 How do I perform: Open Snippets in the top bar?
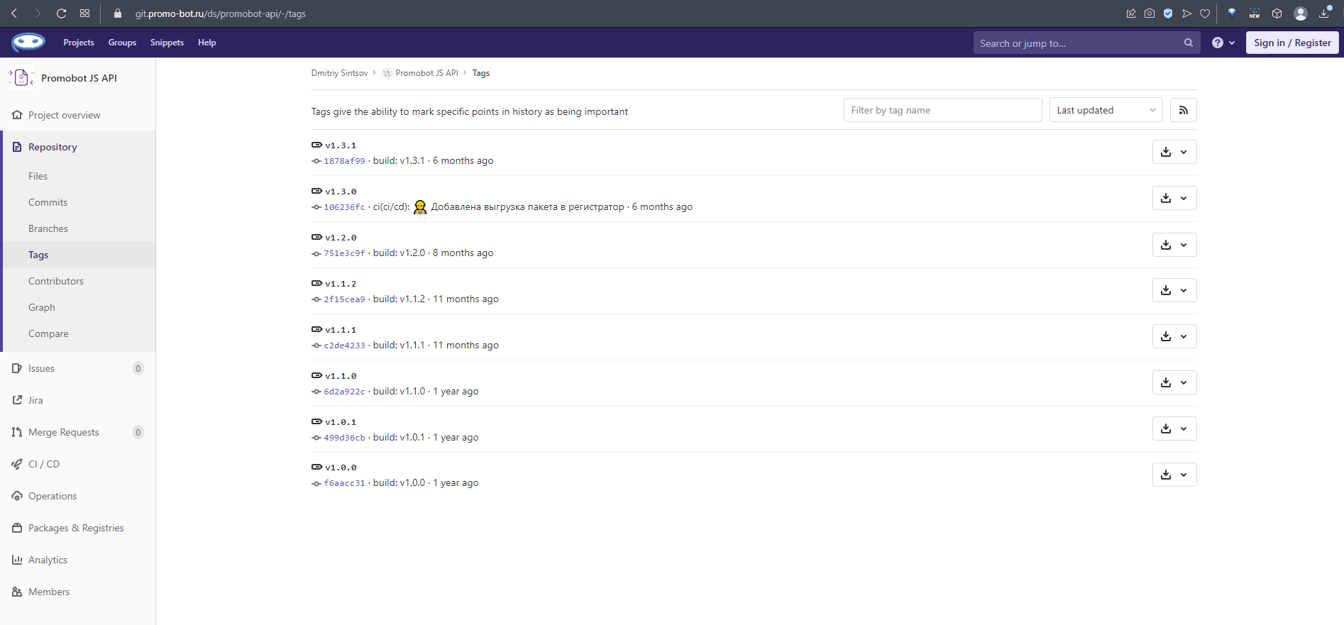click(x=167, y=43)
